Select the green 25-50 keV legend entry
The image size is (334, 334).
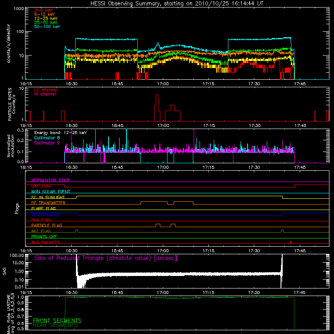(x=46, y=23)
